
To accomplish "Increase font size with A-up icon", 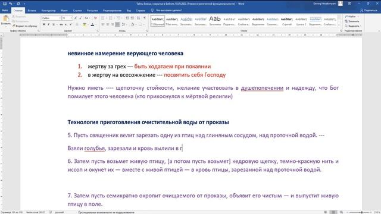I will pyautogui.click(x=76, y=18).
